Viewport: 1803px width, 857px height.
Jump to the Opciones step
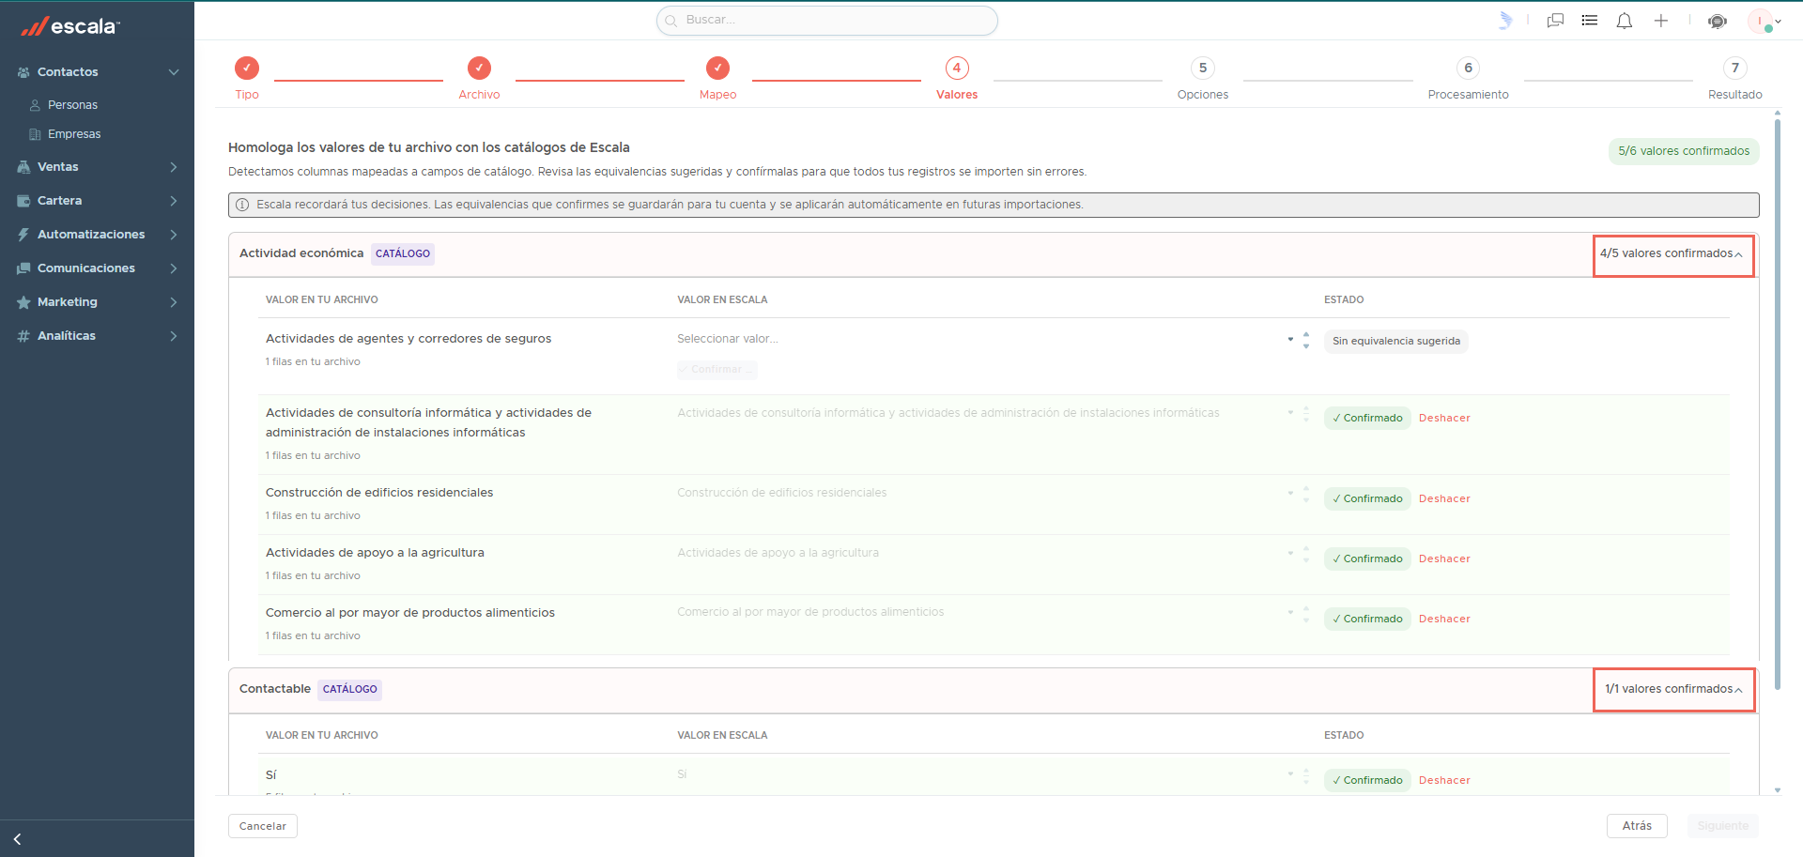1203,79
